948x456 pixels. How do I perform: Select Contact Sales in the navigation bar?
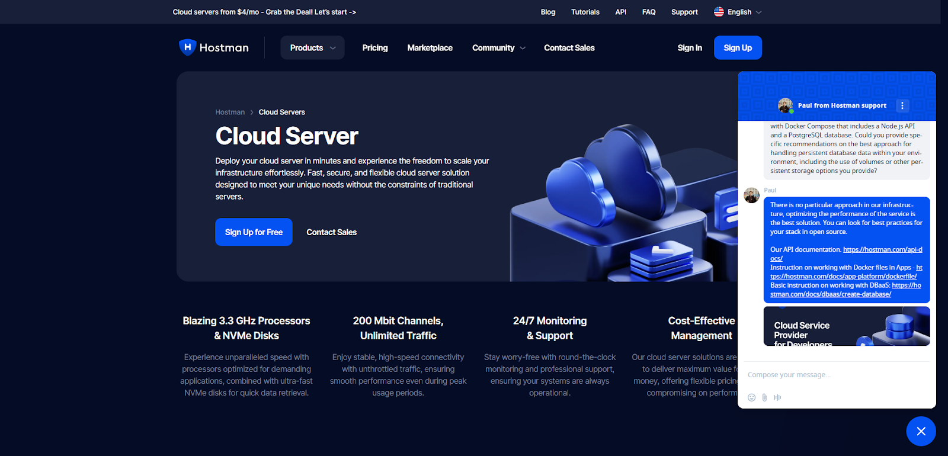569,48
